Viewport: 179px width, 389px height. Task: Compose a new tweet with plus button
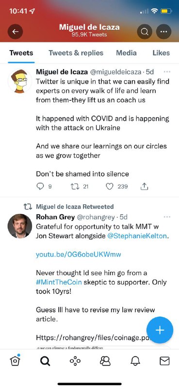pos(160,330)
